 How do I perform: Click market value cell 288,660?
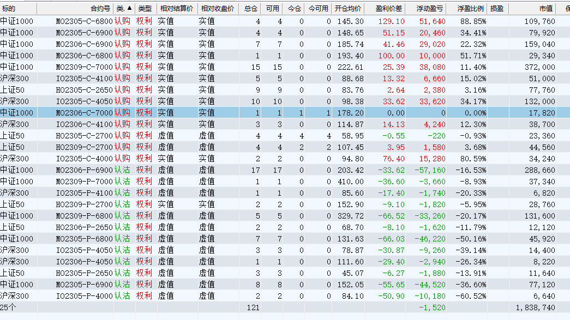pos(539,170)
